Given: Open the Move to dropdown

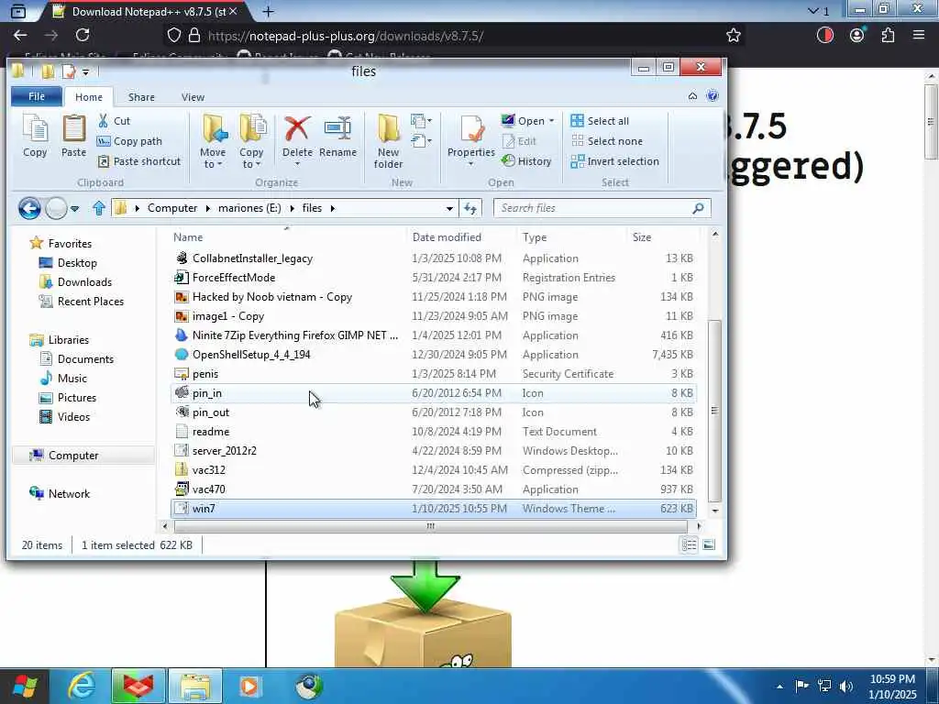Looking at the screenshot, I should [x=213, y=141].
